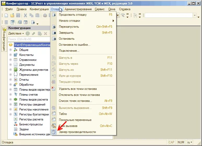Select Список точек останова... entry

[x=83, y=101]
